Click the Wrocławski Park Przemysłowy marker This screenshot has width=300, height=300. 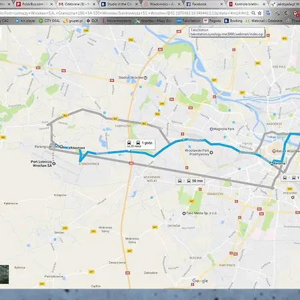(211, 153)
